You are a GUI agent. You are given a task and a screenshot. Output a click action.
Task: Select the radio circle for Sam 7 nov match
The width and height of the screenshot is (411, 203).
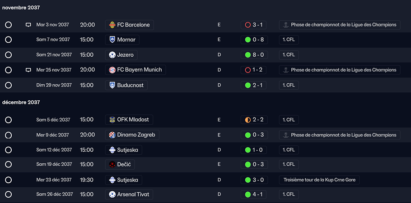click(x=9, y=40)
